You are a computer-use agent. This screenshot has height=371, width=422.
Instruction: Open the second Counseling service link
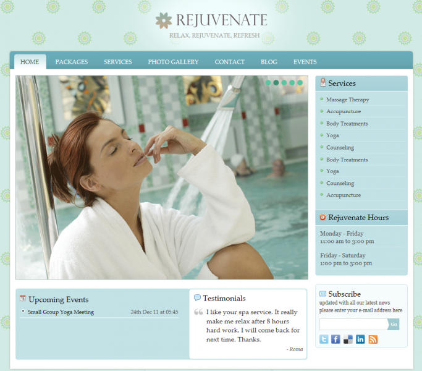tap(340, 183)
